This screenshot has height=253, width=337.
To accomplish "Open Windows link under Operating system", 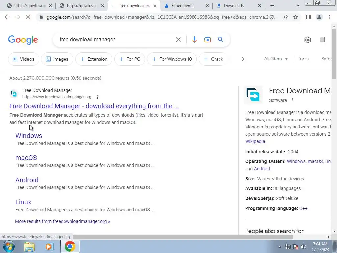I will click(296, 161).
